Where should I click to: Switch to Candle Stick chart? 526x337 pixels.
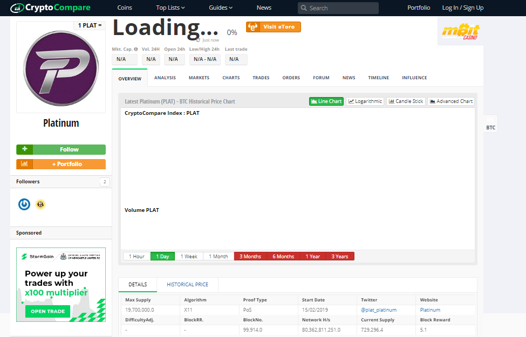(406, 101)
